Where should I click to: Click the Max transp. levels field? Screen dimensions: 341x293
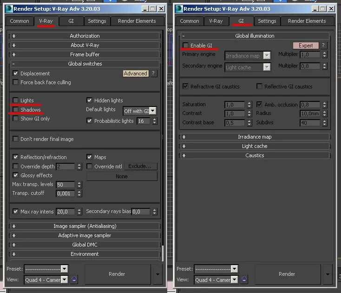(x=66, y=185)
